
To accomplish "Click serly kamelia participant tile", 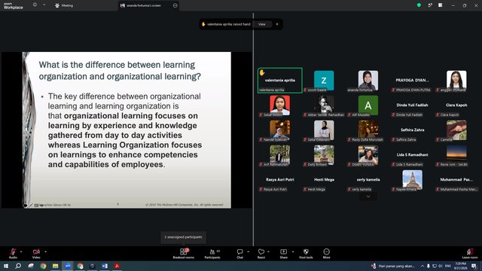I will tap(368, 180).
